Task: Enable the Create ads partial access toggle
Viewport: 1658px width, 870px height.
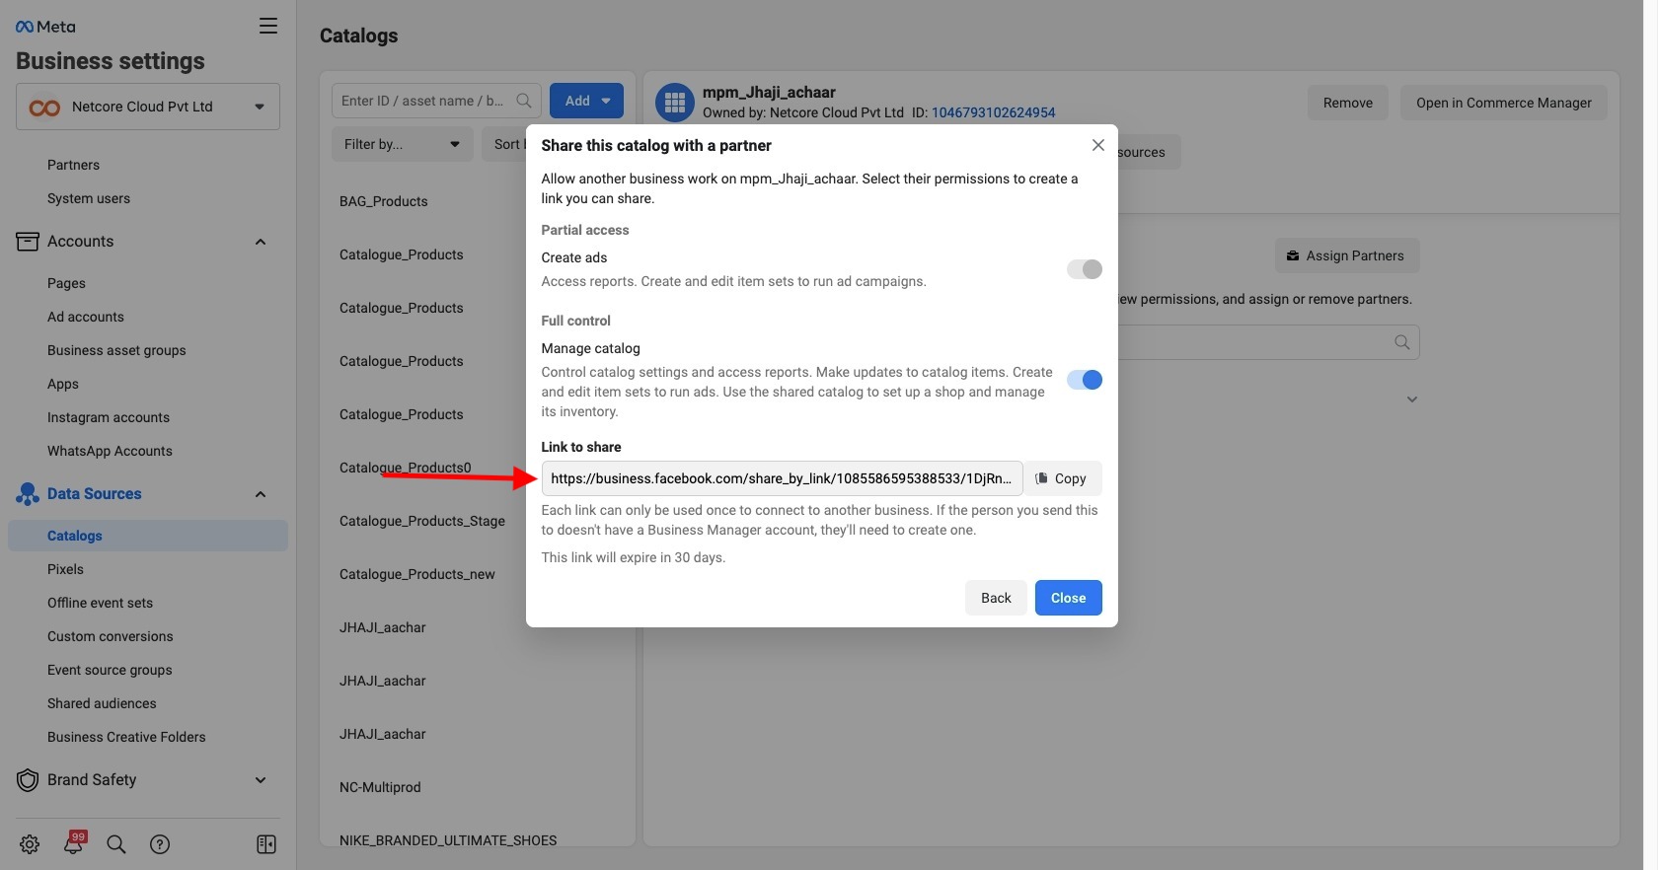Action: point(1084,269)
